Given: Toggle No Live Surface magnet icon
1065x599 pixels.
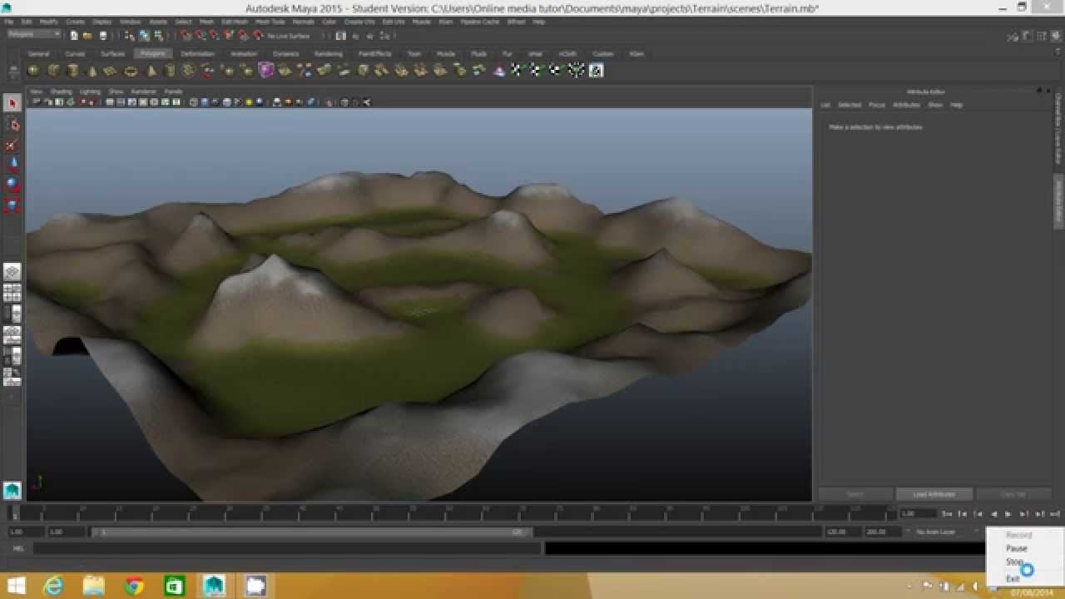Looking at the screenshot, I should pos(258,36).
